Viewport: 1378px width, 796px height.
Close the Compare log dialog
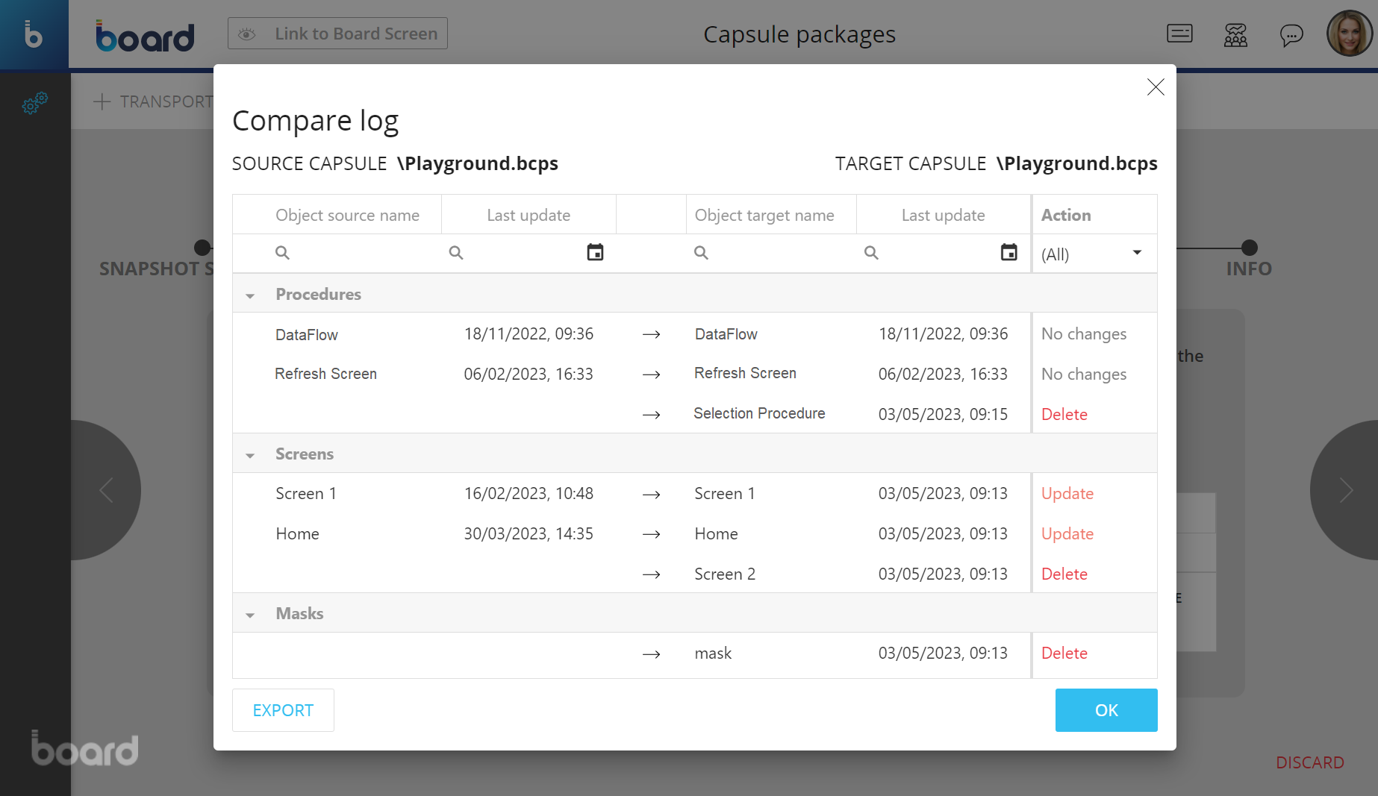[x=1156, y=87]
